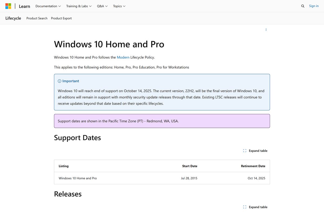Open the Product Export tab
The height and width of the screenshot is (214, 324).
click(x=61, y=18)
